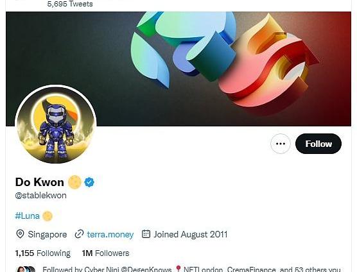Click the location pin icon
Viewport: 357px width, 272px height.
pos(20,234)
